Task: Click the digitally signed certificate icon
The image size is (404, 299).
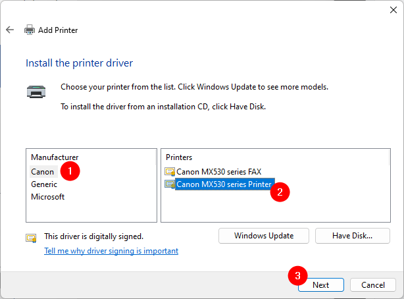Action: [31, 238]
